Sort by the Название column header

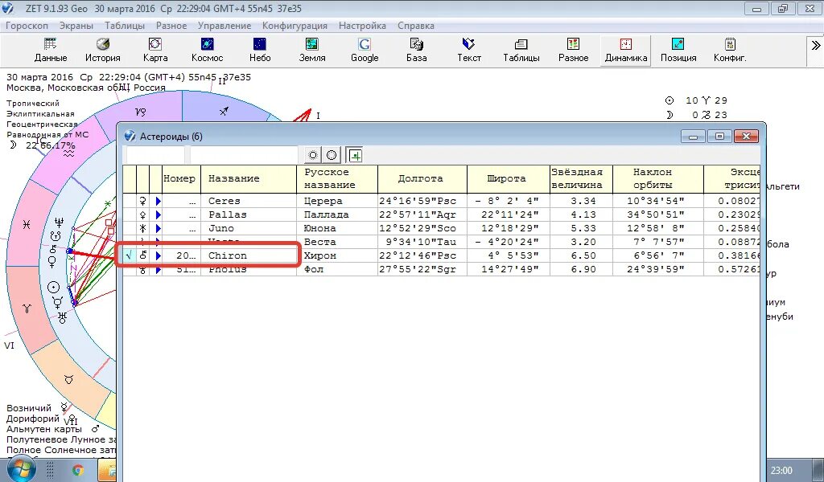[249, 179]
